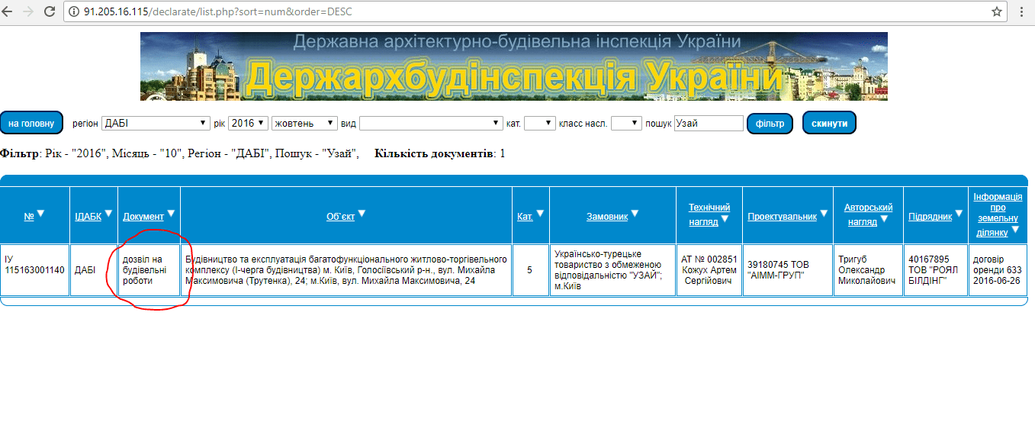Click sort arrow next to Кат. header
The image size is (1035, 435).
coord(540,214)
